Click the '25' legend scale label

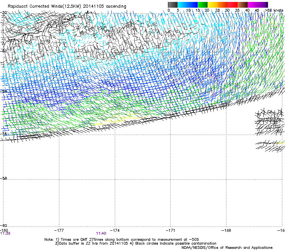click(x=218, y=10)
